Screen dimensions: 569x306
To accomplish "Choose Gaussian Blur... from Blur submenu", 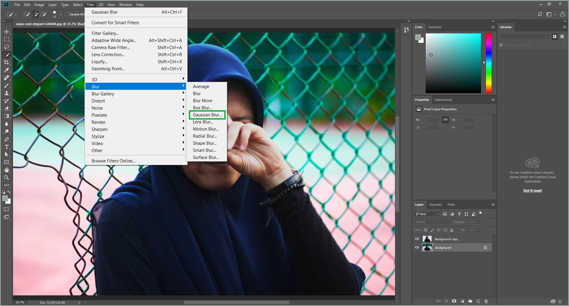I will pos(207,115).
